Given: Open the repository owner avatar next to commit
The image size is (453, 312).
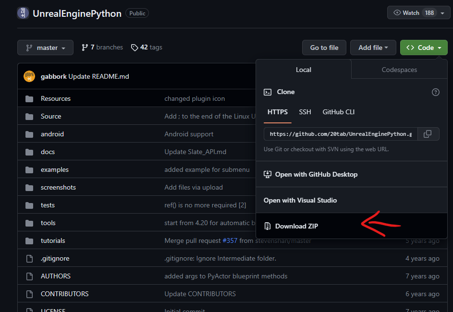Looking at the screenshot, I should click(x=29, y=76).
